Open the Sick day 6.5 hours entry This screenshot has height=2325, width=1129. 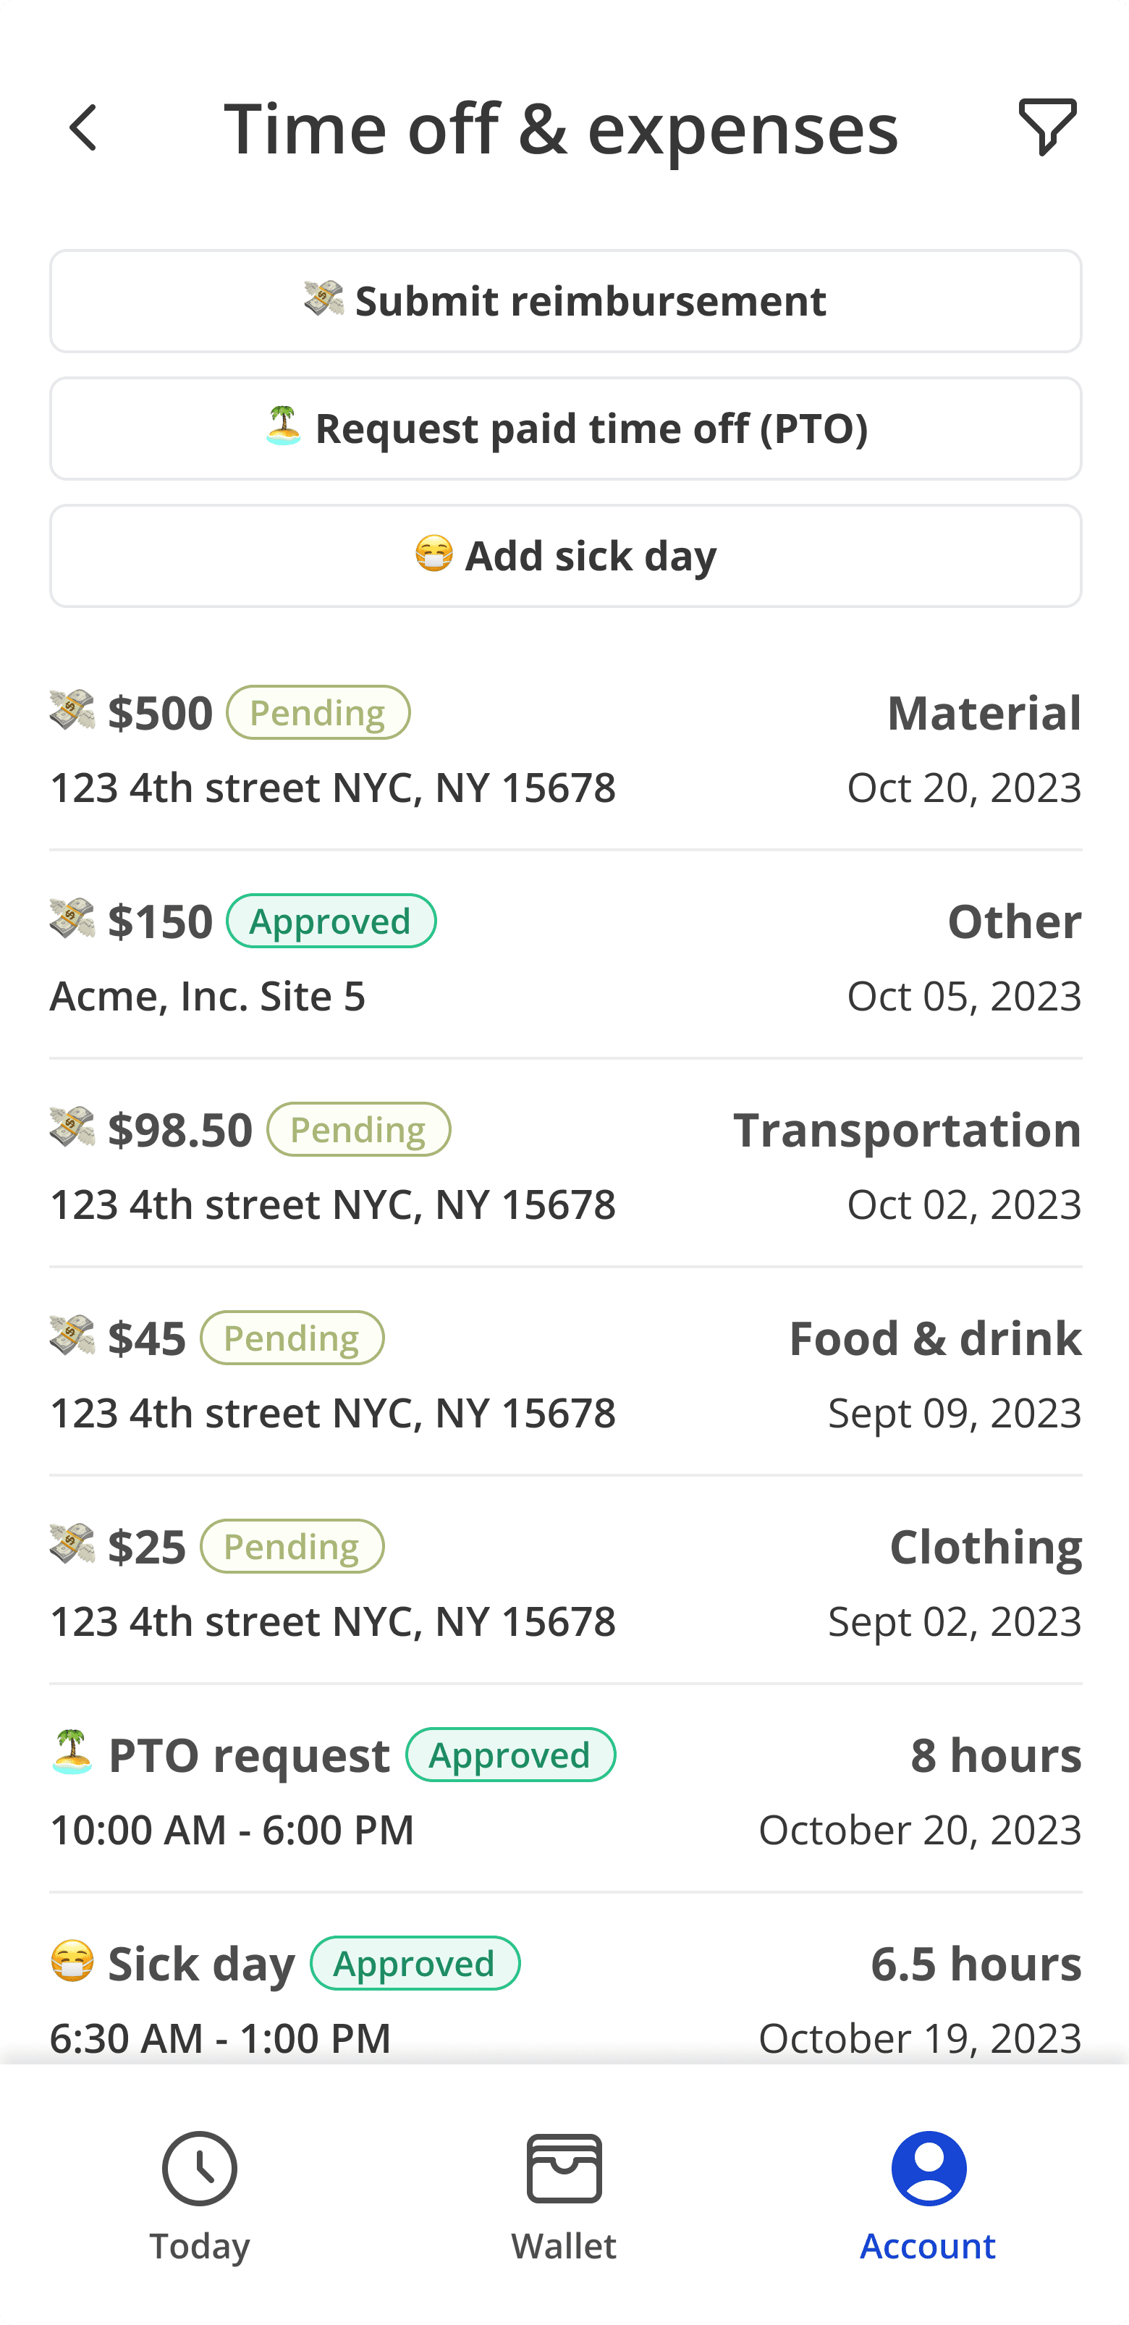tap(565, 1999)
